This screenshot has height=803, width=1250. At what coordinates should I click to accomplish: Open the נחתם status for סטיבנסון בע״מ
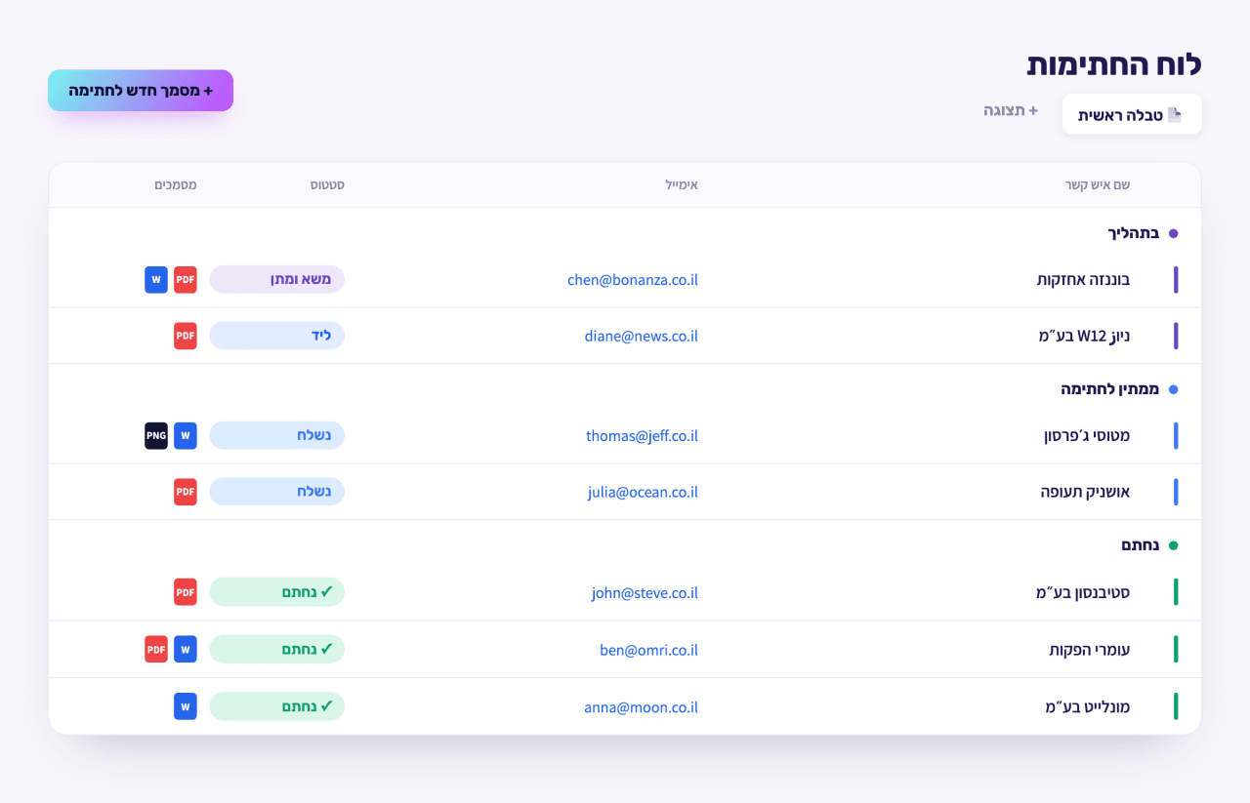[277, 591]
